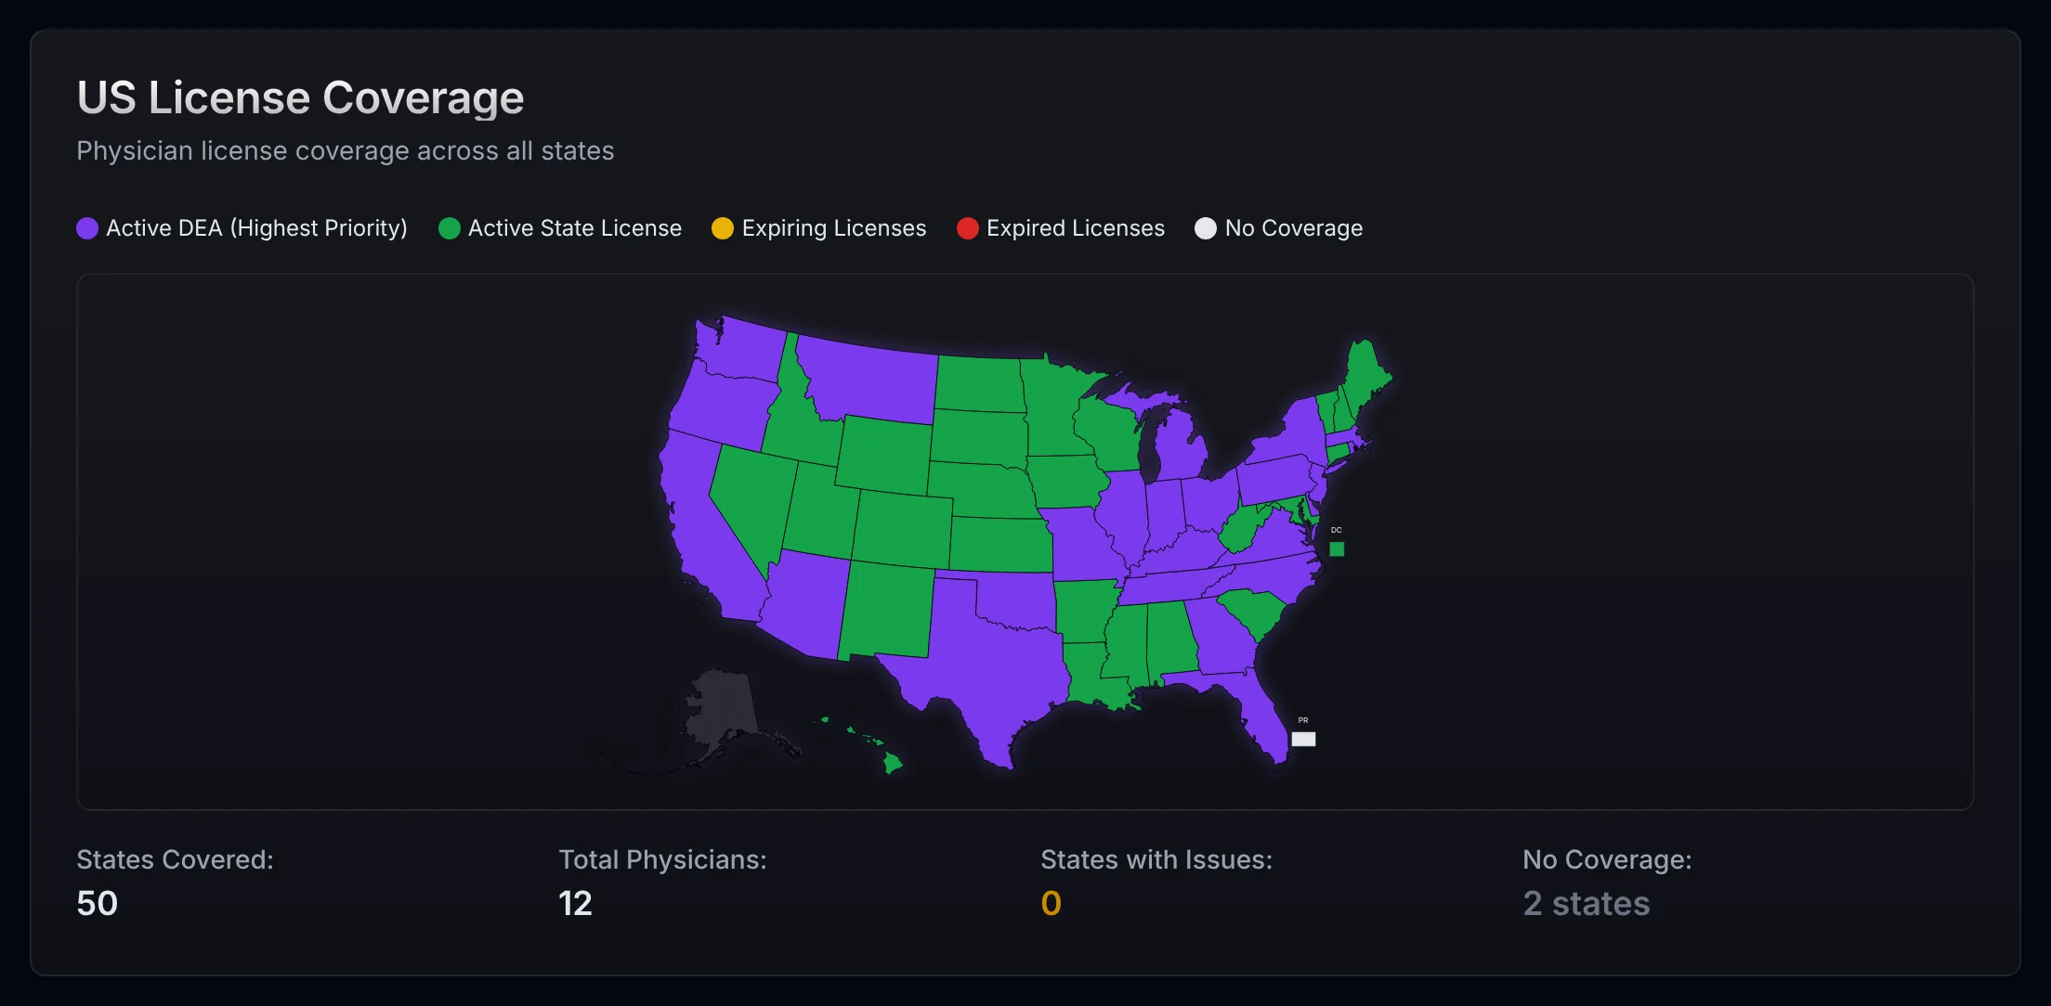
Task: Click the States with Issues value '0'
Action: coord(1051,903)
